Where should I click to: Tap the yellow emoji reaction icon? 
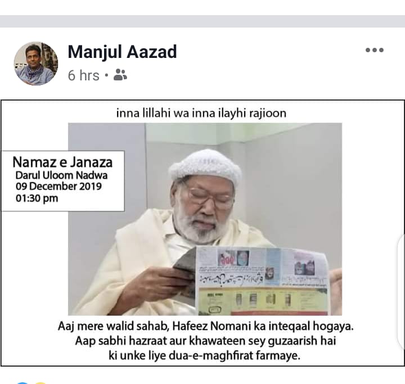point(40,383)
